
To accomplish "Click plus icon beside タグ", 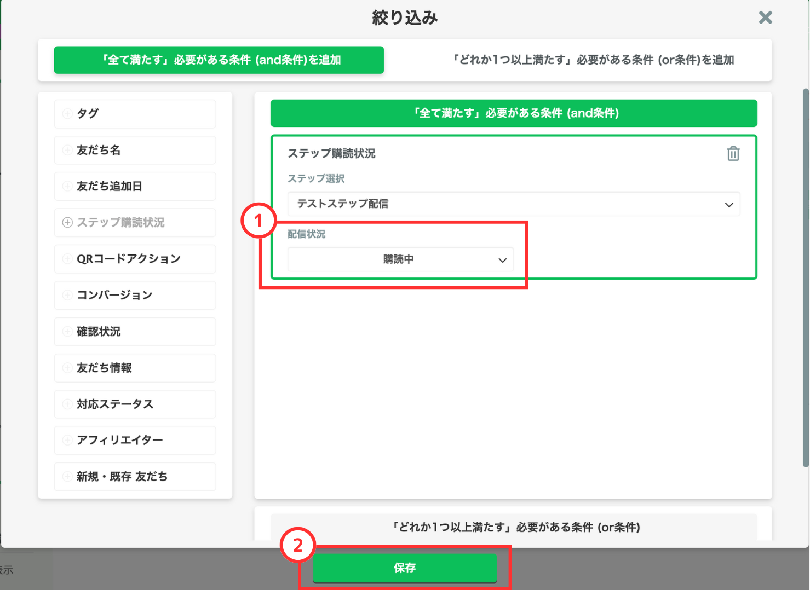I will pyautogui.click(x=67, y=114).
